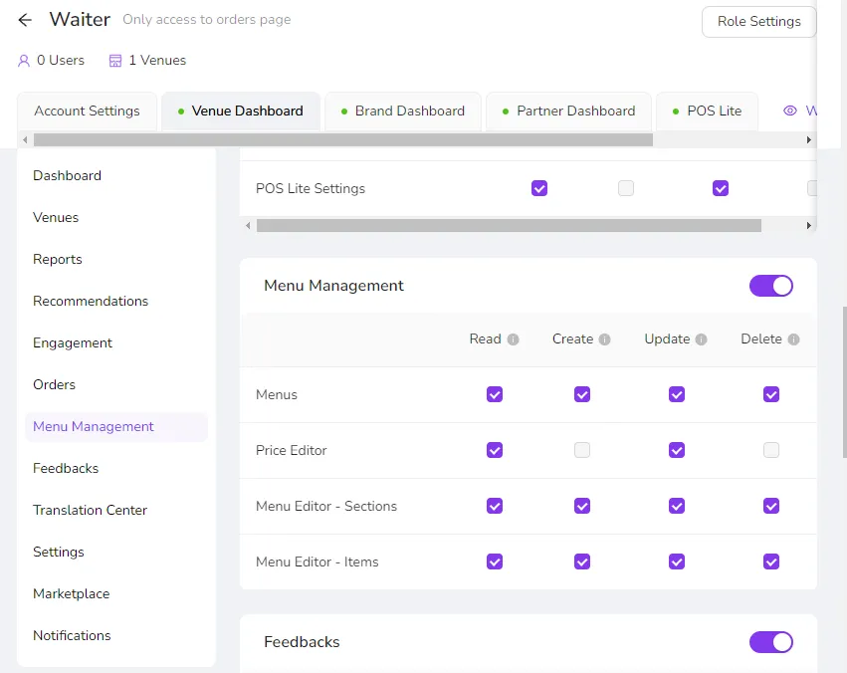The width and height of the screenshot is (847, 673).
Task: Click the Read column info icon
Action: pos(514,339)
